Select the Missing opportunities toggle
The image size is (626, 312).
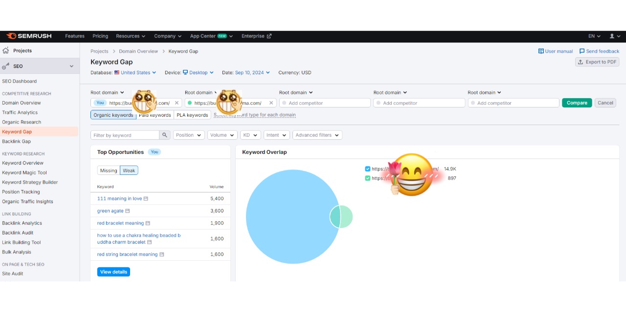(x=109, y=170)
